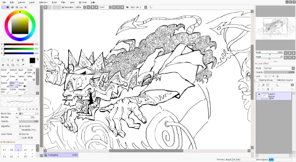Choose the Scatter brush tool
Viewport: 296px width, 162px height.
(x=14, y=91)
